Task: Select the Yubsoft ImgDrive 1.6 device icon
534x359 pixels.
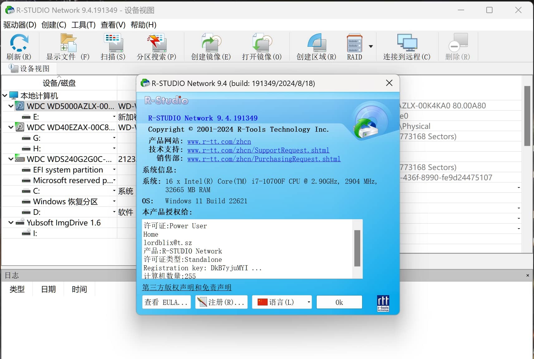Action: click(20, 222)
